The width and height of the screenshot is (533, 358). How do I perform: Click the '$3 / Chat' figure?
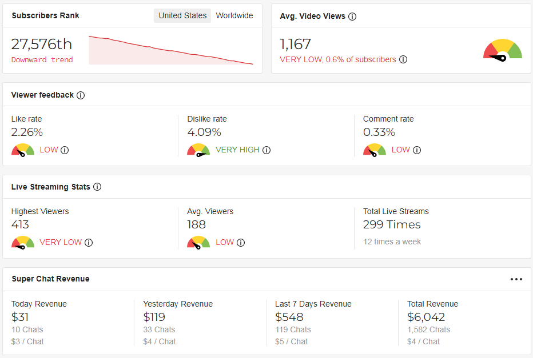pos(27,341)
